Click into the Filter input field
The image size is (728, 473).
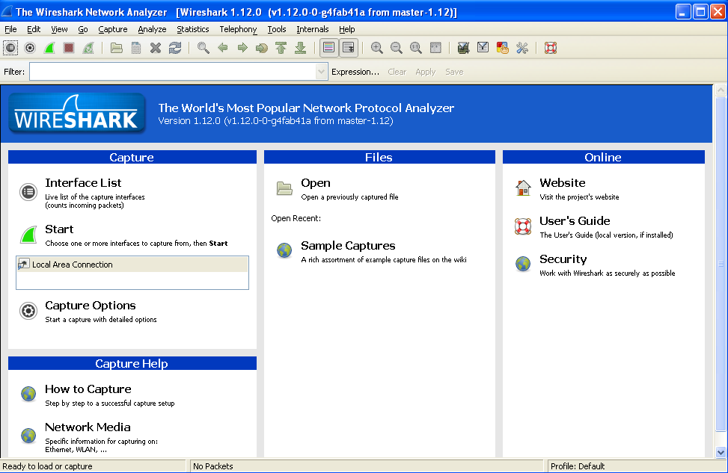(173, 72)
